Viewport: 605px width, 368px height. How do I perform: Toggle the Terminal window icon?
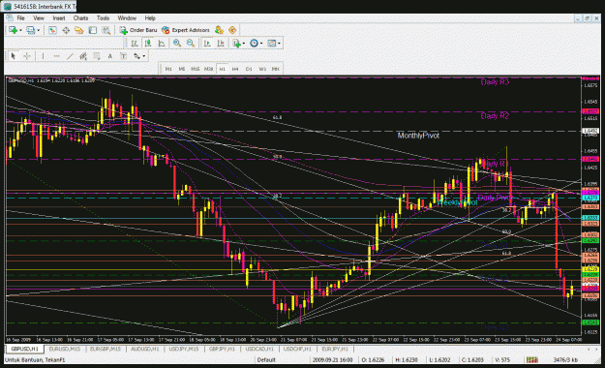tap(93, 30)
